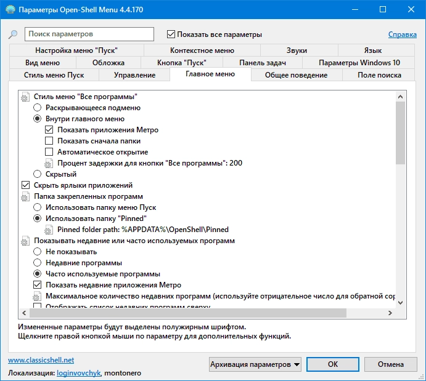Open Архивация параметров dropdown
The image size is (426, 381).
click(255, 364)
